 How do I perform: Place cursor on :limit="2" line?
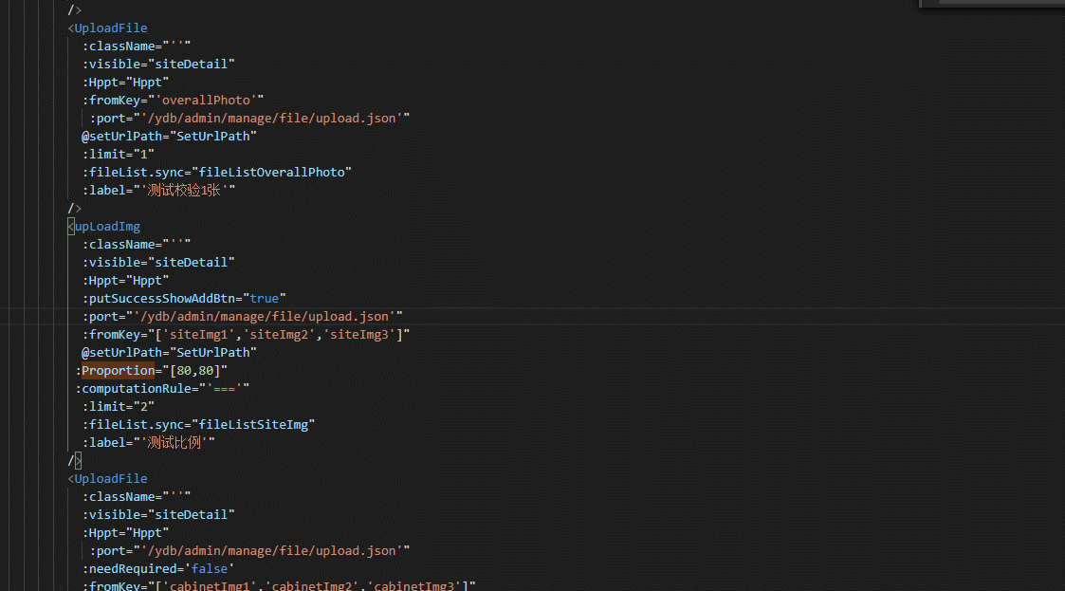click(119, 406)
